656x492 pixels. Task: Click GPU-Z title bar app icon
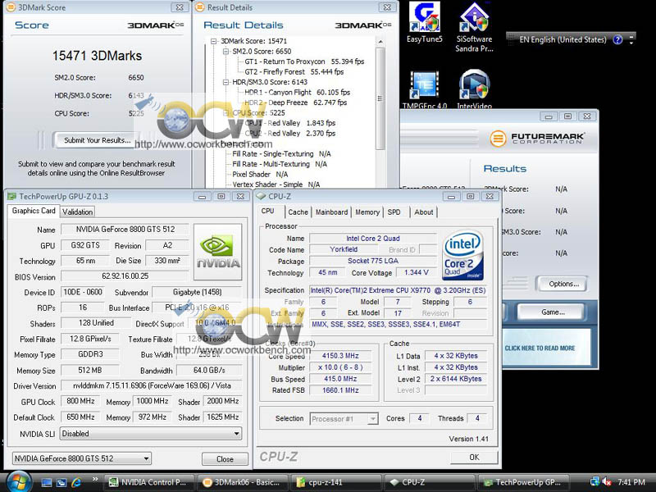click(11, 196)
